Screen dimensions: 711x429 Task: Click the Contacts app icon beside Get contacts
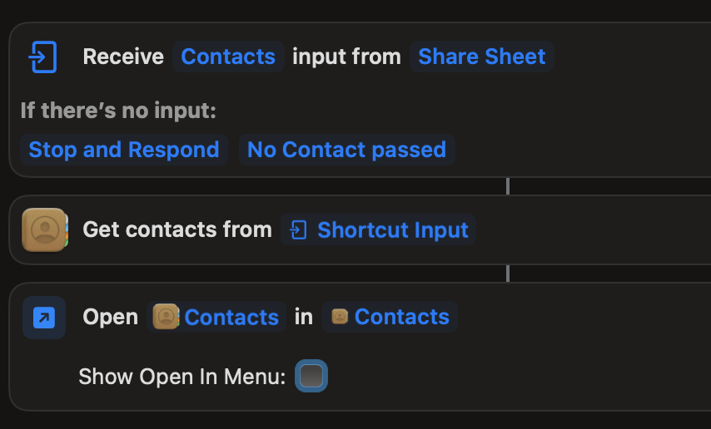[44, 230]
